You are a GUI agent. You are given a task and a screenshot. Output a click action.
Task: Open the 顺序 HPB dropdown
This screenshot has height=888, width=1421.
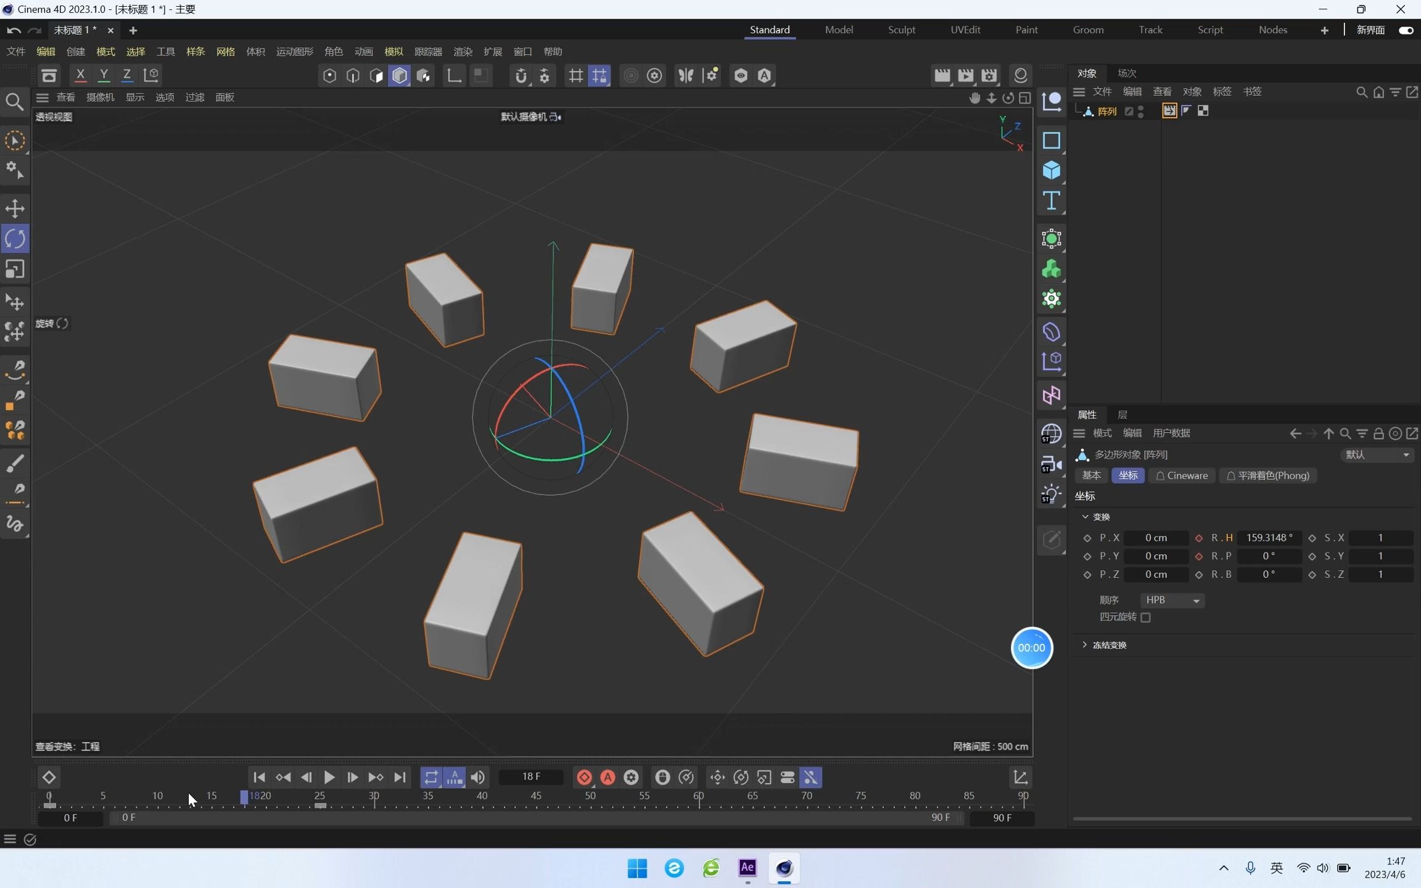[1171, 600]
